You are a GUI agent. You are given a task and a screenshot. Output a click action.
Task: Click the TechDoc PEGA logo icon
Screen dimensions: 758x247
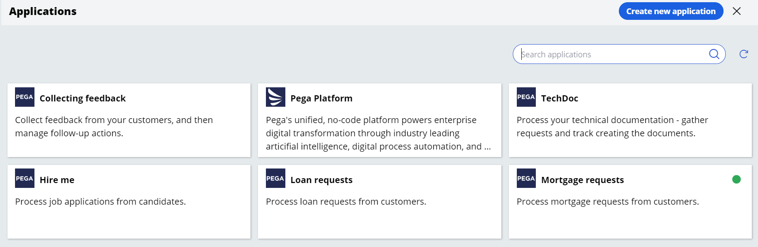click(x=526, y=97)
